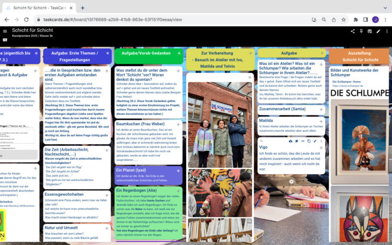The width and height of the screenshot is (392, 245).
Task: Click the share icon in the TaskCards header
Action: pyautogui.click(x=353, y=31)
